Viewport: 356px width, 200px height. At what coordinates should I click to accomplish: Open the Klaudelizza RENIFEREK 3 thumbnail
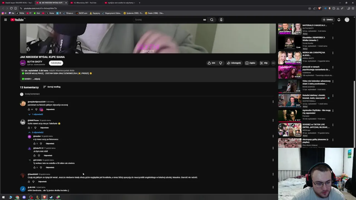click(290, 43)
